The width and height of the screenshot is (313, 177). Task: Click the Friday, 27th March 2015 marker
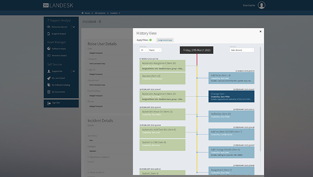tap(196, 50)
